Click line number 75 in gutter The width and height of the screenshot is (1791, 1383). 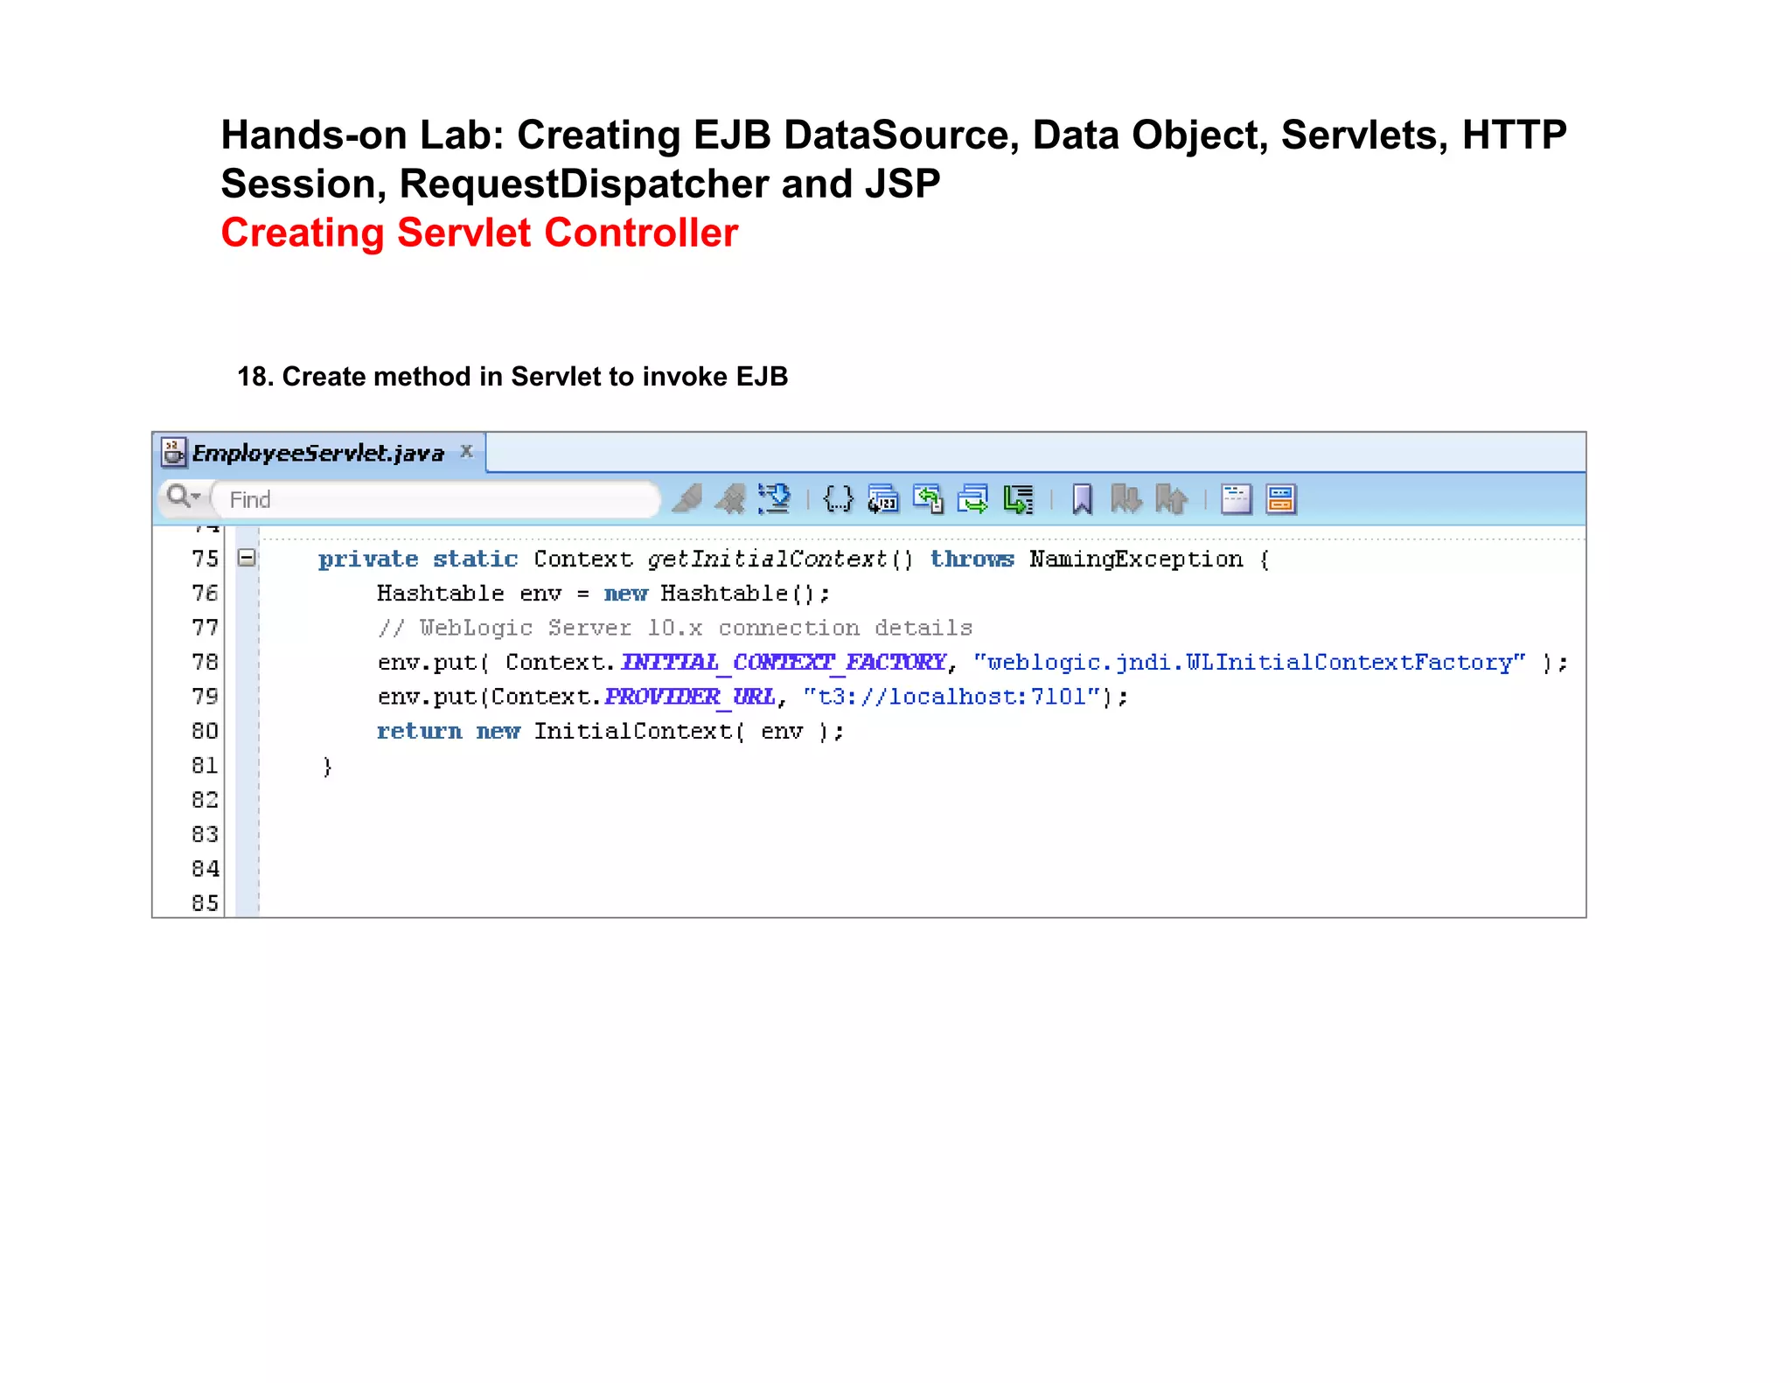click(x=206, y=559)
